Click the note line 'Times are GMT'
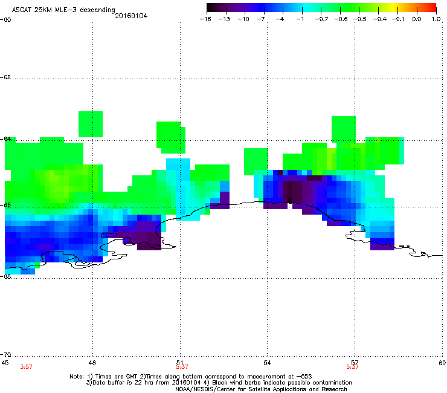 click(x=117, y=377)
